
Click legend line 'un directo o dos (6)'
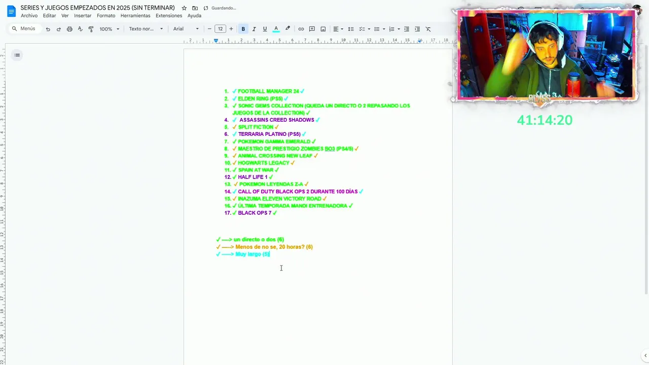(x=259, y=239)
